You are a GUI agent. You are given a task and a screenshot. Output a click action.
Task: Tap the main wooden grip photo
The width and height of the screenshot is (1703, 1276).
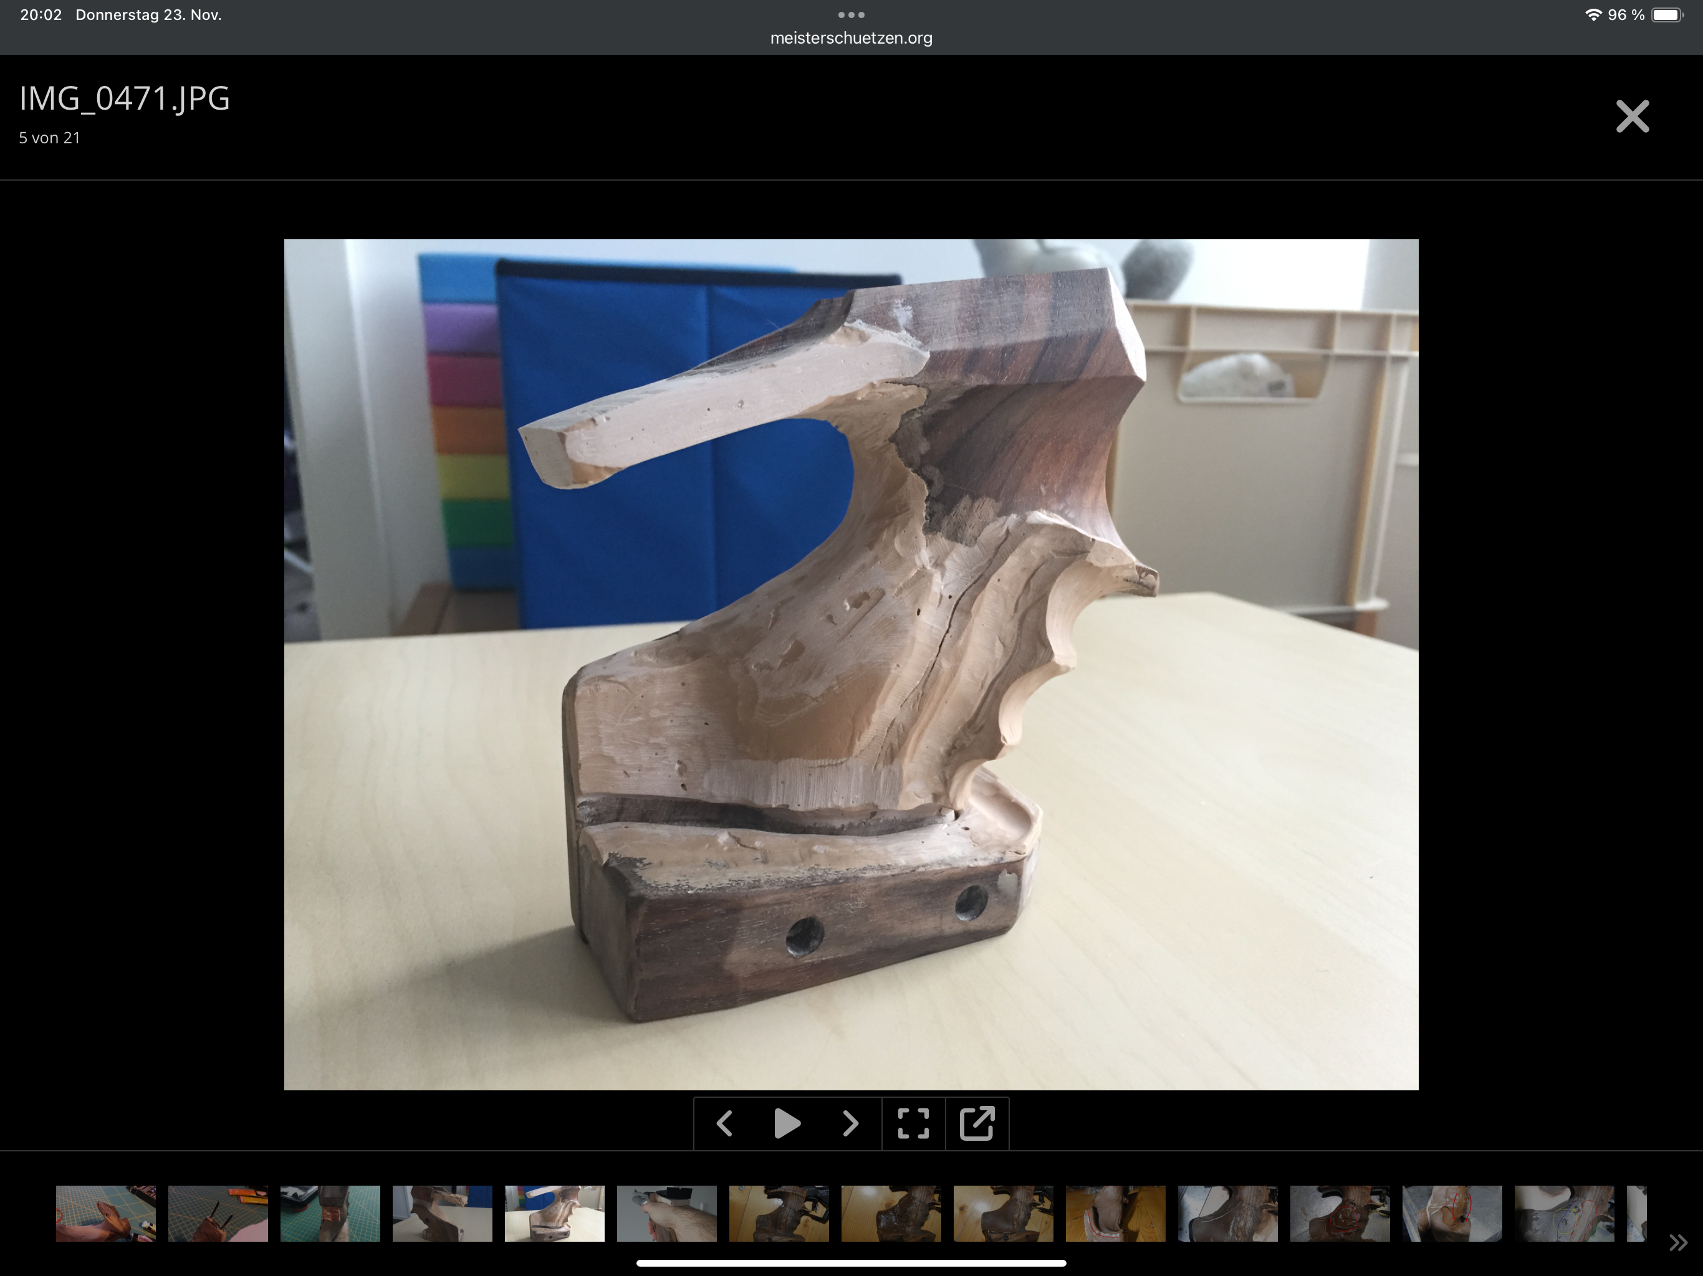tap(851, 664)
